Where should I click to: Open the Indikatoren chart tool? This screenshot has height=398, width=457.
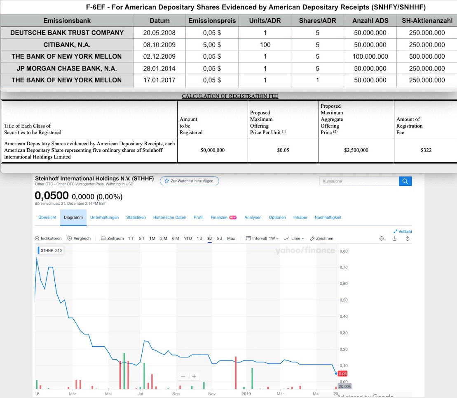[x=49, y=238]
